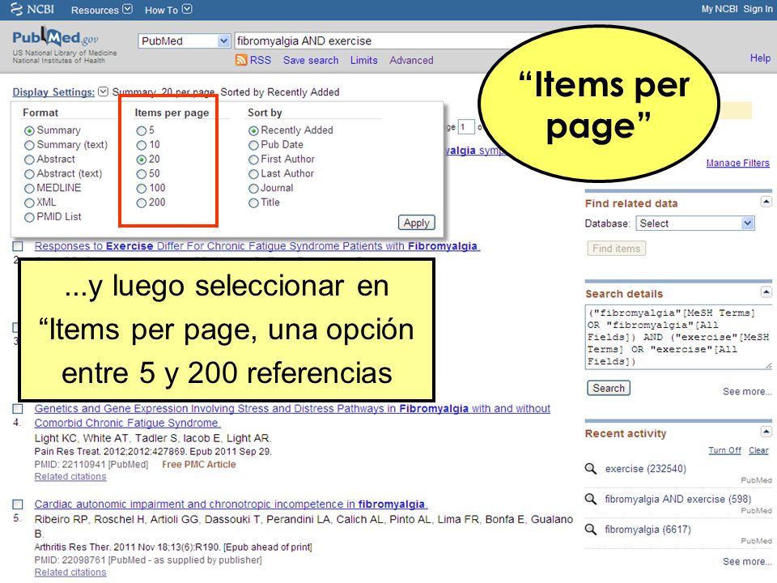Collapse the Recent activity panel
This screenshot has height=583, width=777.
point(766,432)
